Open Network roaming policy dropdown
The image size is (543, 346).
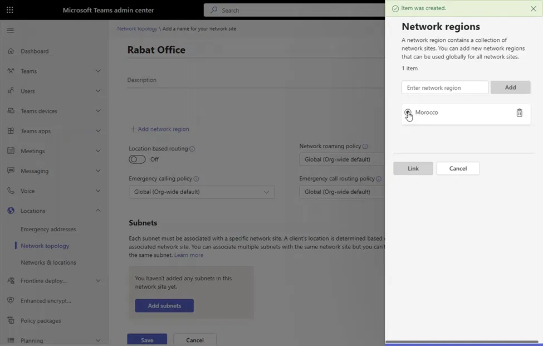[342, 159]
